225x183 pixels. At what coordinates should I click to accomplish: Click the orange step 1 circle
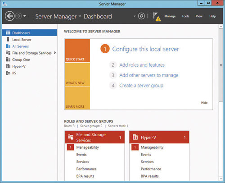105,49
